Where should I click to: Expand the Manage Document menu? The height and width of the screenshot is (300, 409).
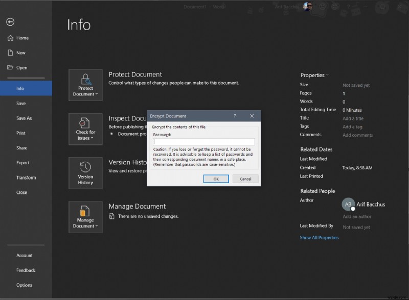click(x=85, y=217)
